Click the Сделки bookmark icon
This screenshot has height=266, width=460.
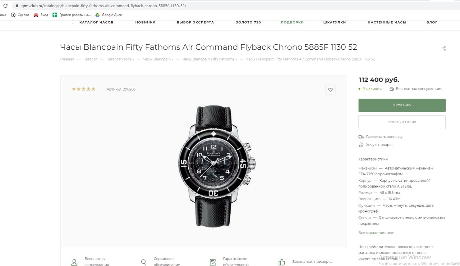click(13, 15)
